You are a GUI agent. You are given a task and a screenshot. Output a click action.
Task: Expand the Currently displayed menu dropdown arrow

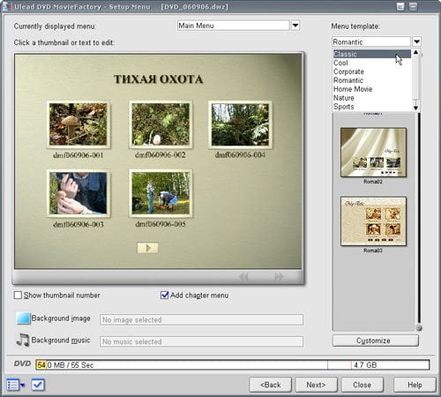pos(295,26)
